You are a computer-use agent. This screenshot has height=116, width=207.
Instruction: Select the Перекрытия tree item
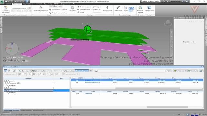pos(12,81)
